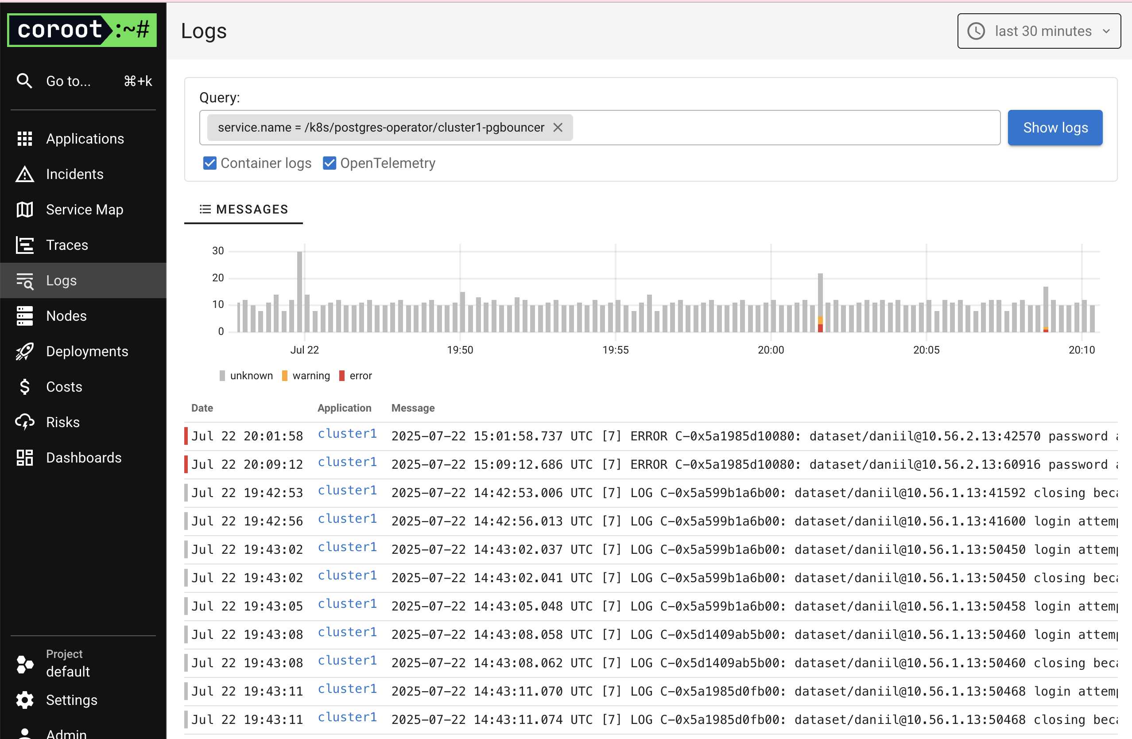Open the Costs menu item

83,387
